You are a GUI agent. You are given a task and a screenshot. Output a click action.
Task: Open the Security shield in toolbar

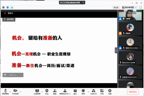[x=47, y=92]
